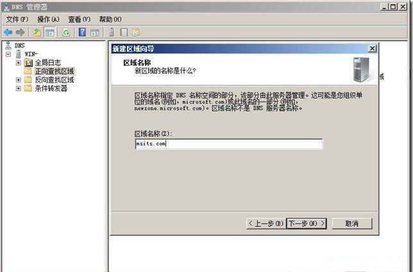The width and height of the screenshot is (413, 272).
Task: Open the 查看(V) menu
Action: coord(79,19)
